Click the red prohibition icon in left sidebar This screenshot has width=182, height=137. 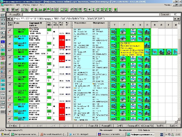[3, 58]
